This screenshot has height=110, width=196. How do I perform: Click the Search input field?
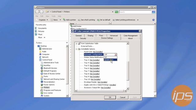coord(135,12)
